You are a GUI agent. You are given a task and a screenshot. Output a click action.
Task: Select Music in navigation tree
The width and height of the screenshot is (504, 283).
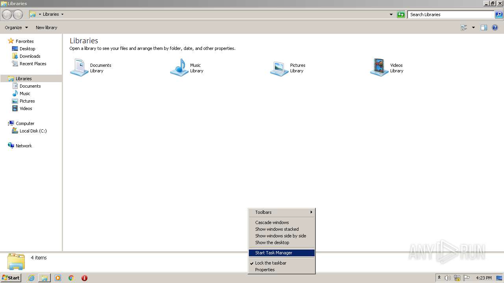pyautogui.click(x=25, y=94)
